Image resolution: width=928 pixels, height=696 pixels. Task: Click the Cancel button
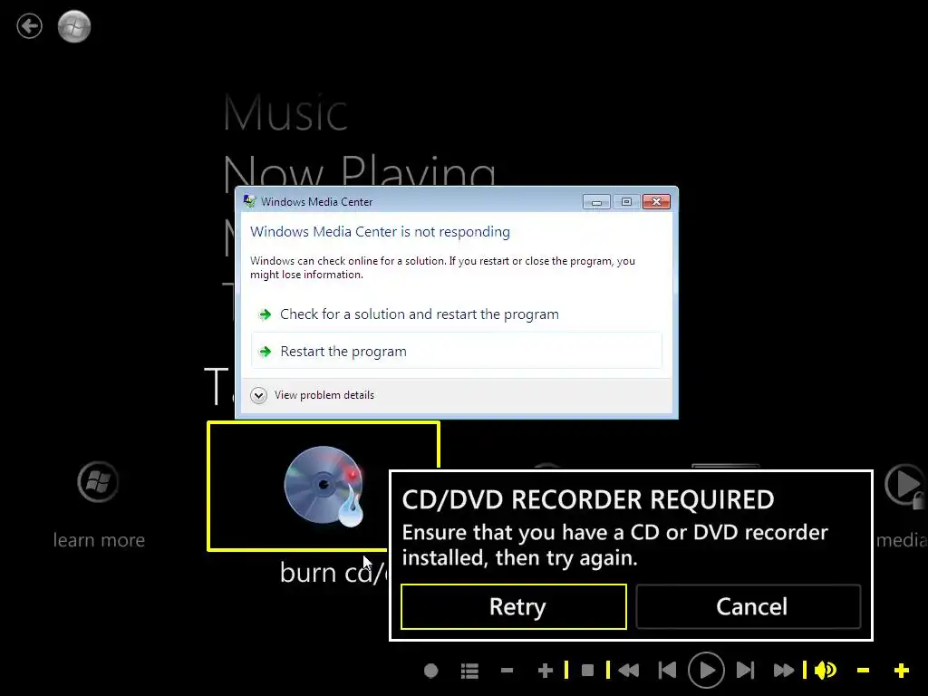(x=748, y=606)
